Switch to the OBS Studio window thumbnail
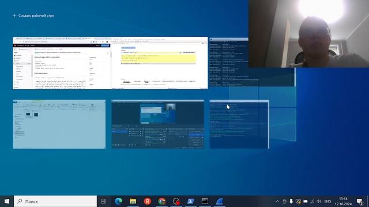 coord(157,124)
